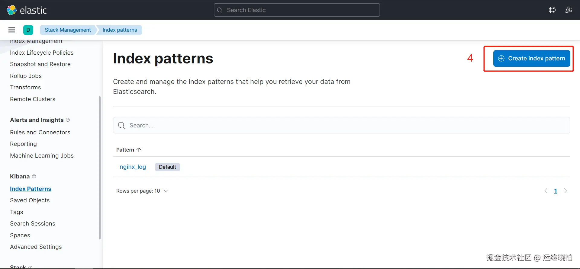Navigate to Advanced Settings
The width and height of the screenshot is (580, 269).
click(x=36, y=247)
